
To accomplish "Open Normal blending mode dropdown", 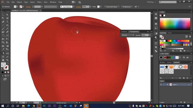I will (x=128, y=35).
